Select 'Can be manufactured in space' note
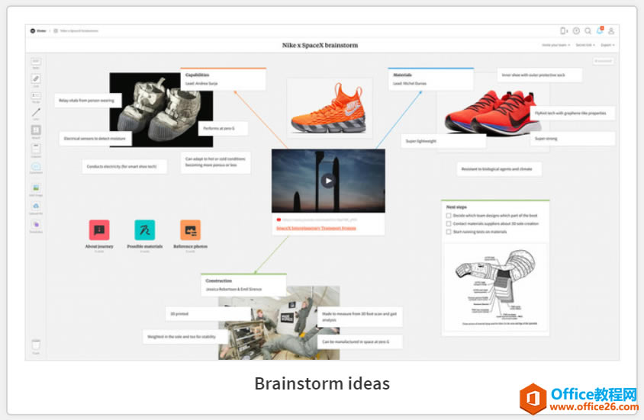 [360, 341]
